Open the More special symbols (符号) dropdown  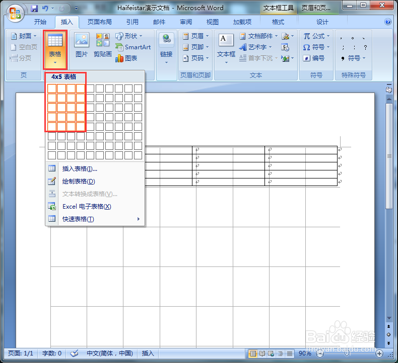(353, 58)
